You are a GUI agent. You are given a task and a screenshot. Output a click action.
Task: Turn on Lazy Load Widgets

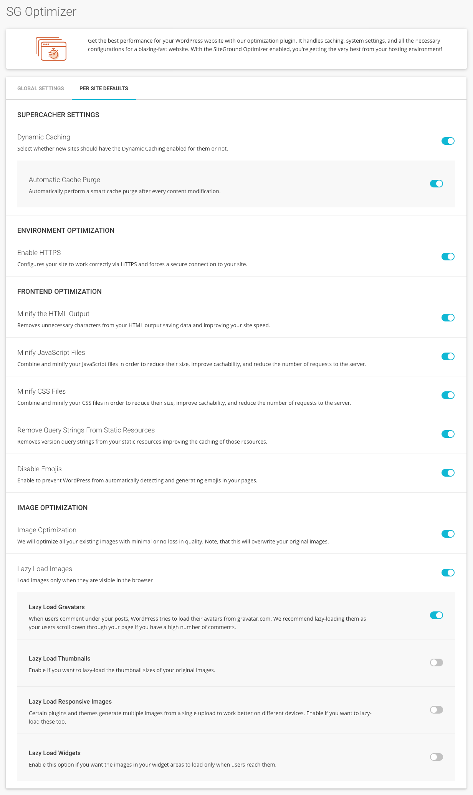pos(436,757)
